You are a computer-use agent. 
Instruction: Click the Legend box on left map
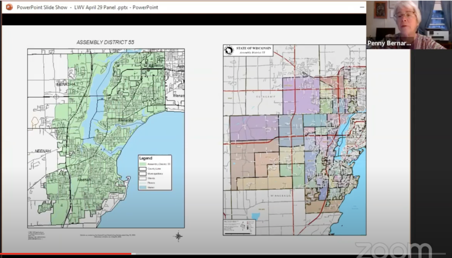click(155, 172)
